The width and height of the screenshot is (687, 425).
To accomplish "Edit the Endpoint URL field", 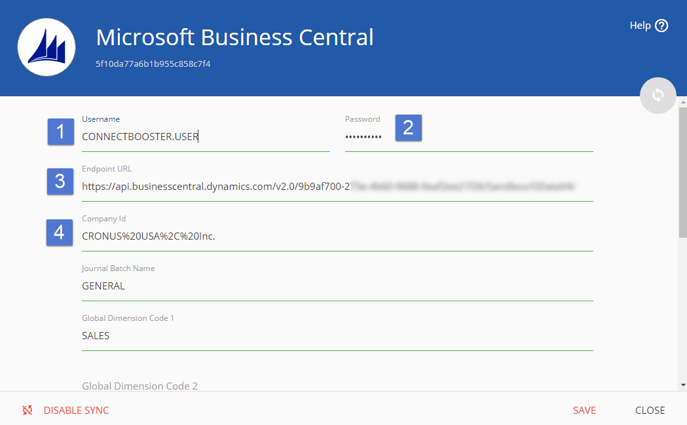I will pos(337,187).
